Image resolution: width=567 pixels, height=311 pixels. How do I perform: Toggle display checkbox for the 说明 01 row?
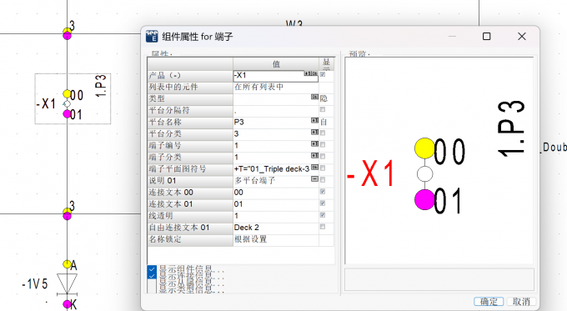[x=323, y=180]
